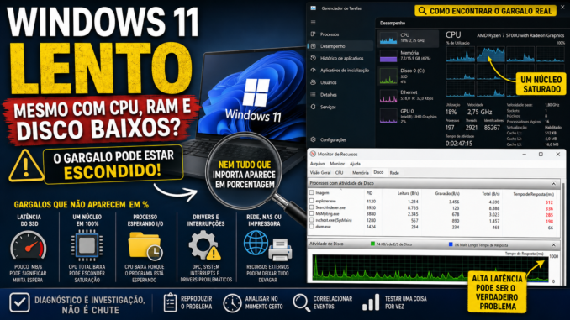Select the Disco 0 (C:) graph entry
Viewport: 570px width, 320px height.
[x=388, y=76]
